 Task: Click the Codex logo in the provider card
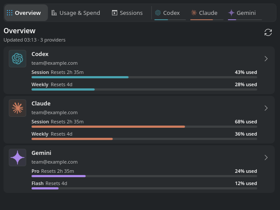click(x=17, y=59)
